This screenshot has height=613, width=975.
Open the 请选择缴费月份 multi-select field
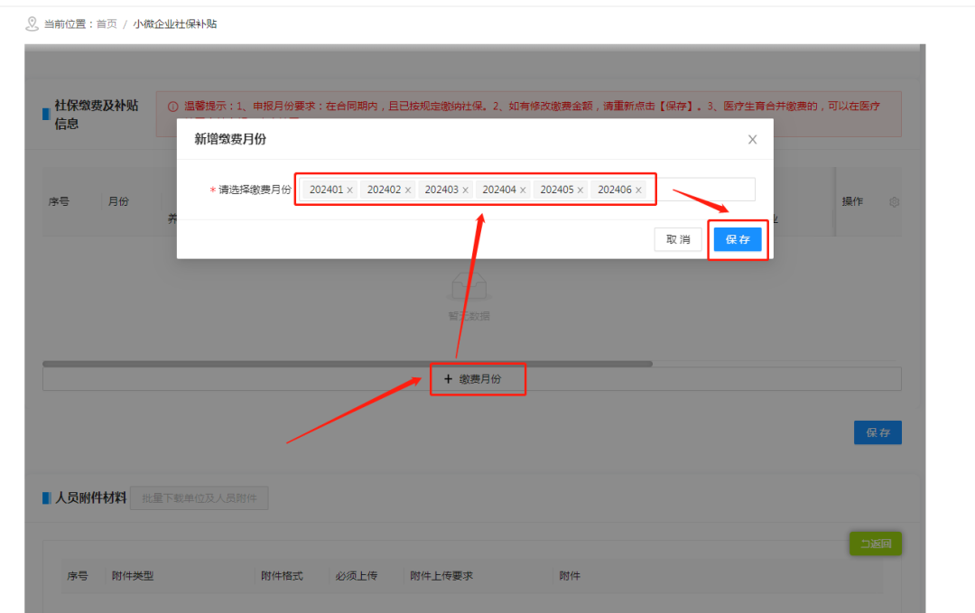pos(526,190)
